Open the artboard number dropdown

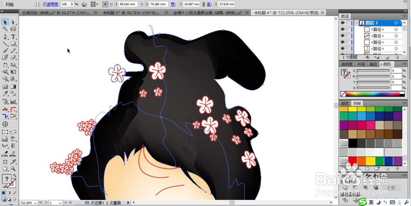coord(60,203)
